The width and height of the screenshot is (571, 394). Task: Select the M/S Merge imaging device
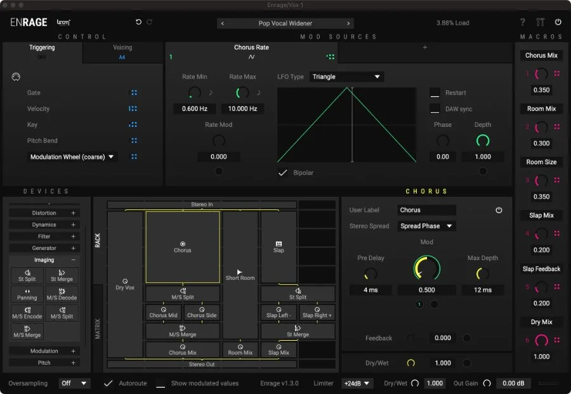pos(27,331)
